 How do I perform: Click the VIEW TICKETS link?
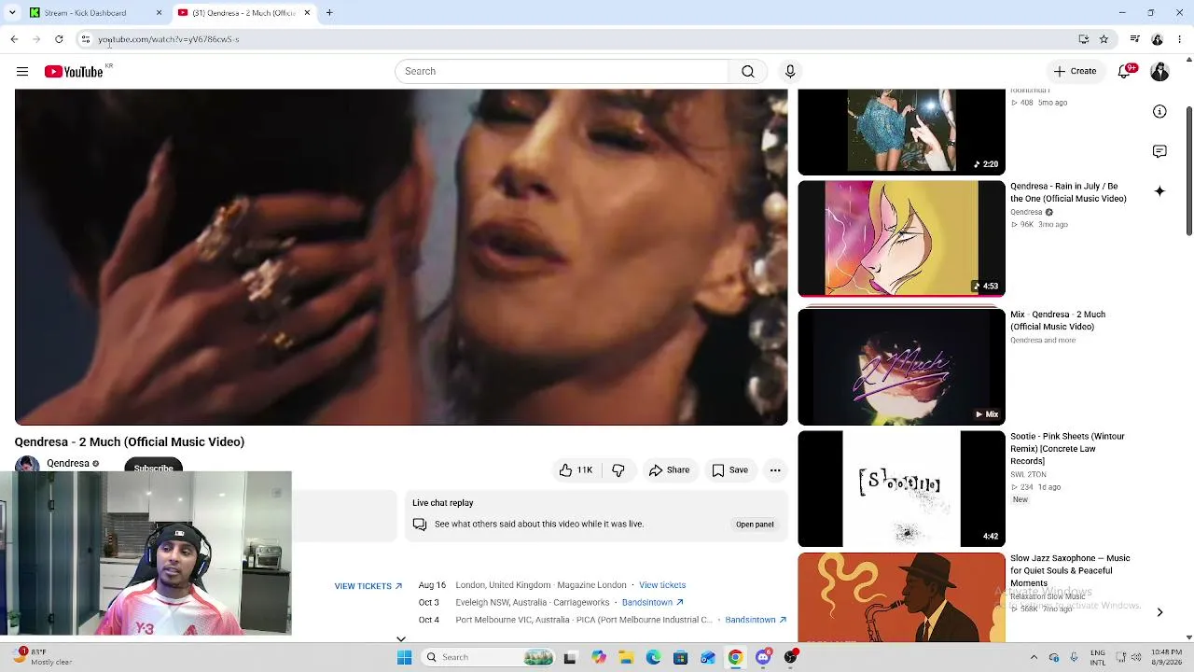point(368,586)
